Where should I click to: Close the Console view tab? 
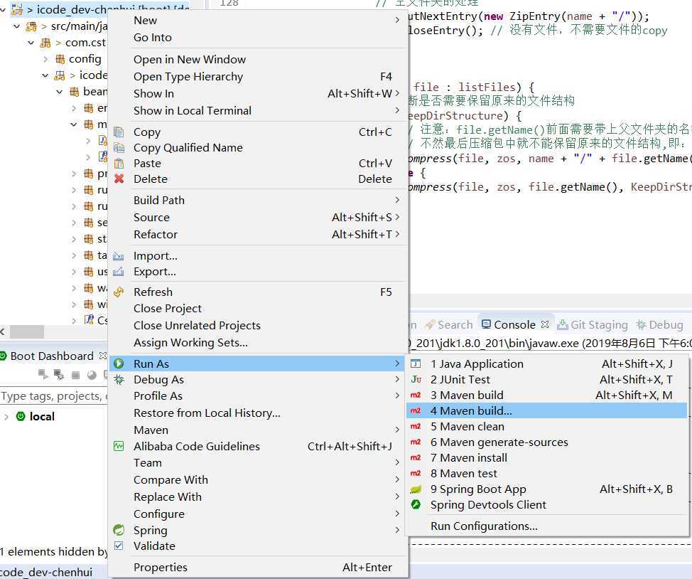545,324
